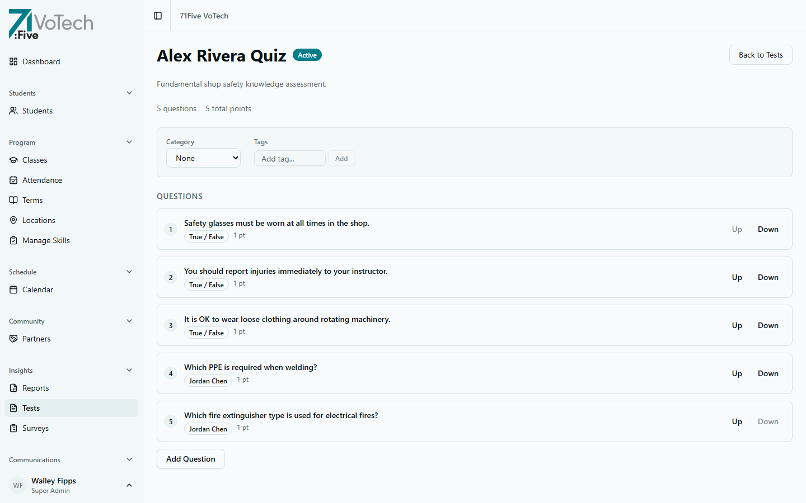
Task: Toggle the sidebar with the panel icon
Action: click(x=157, y=16)
